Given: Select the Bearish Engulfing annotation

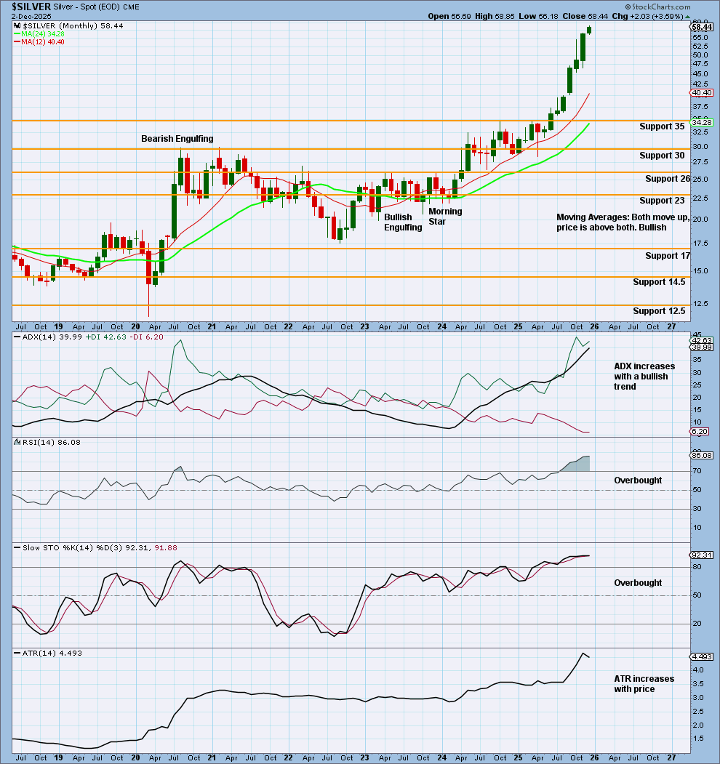Looking at the screenshot, I should pos(178,138).
